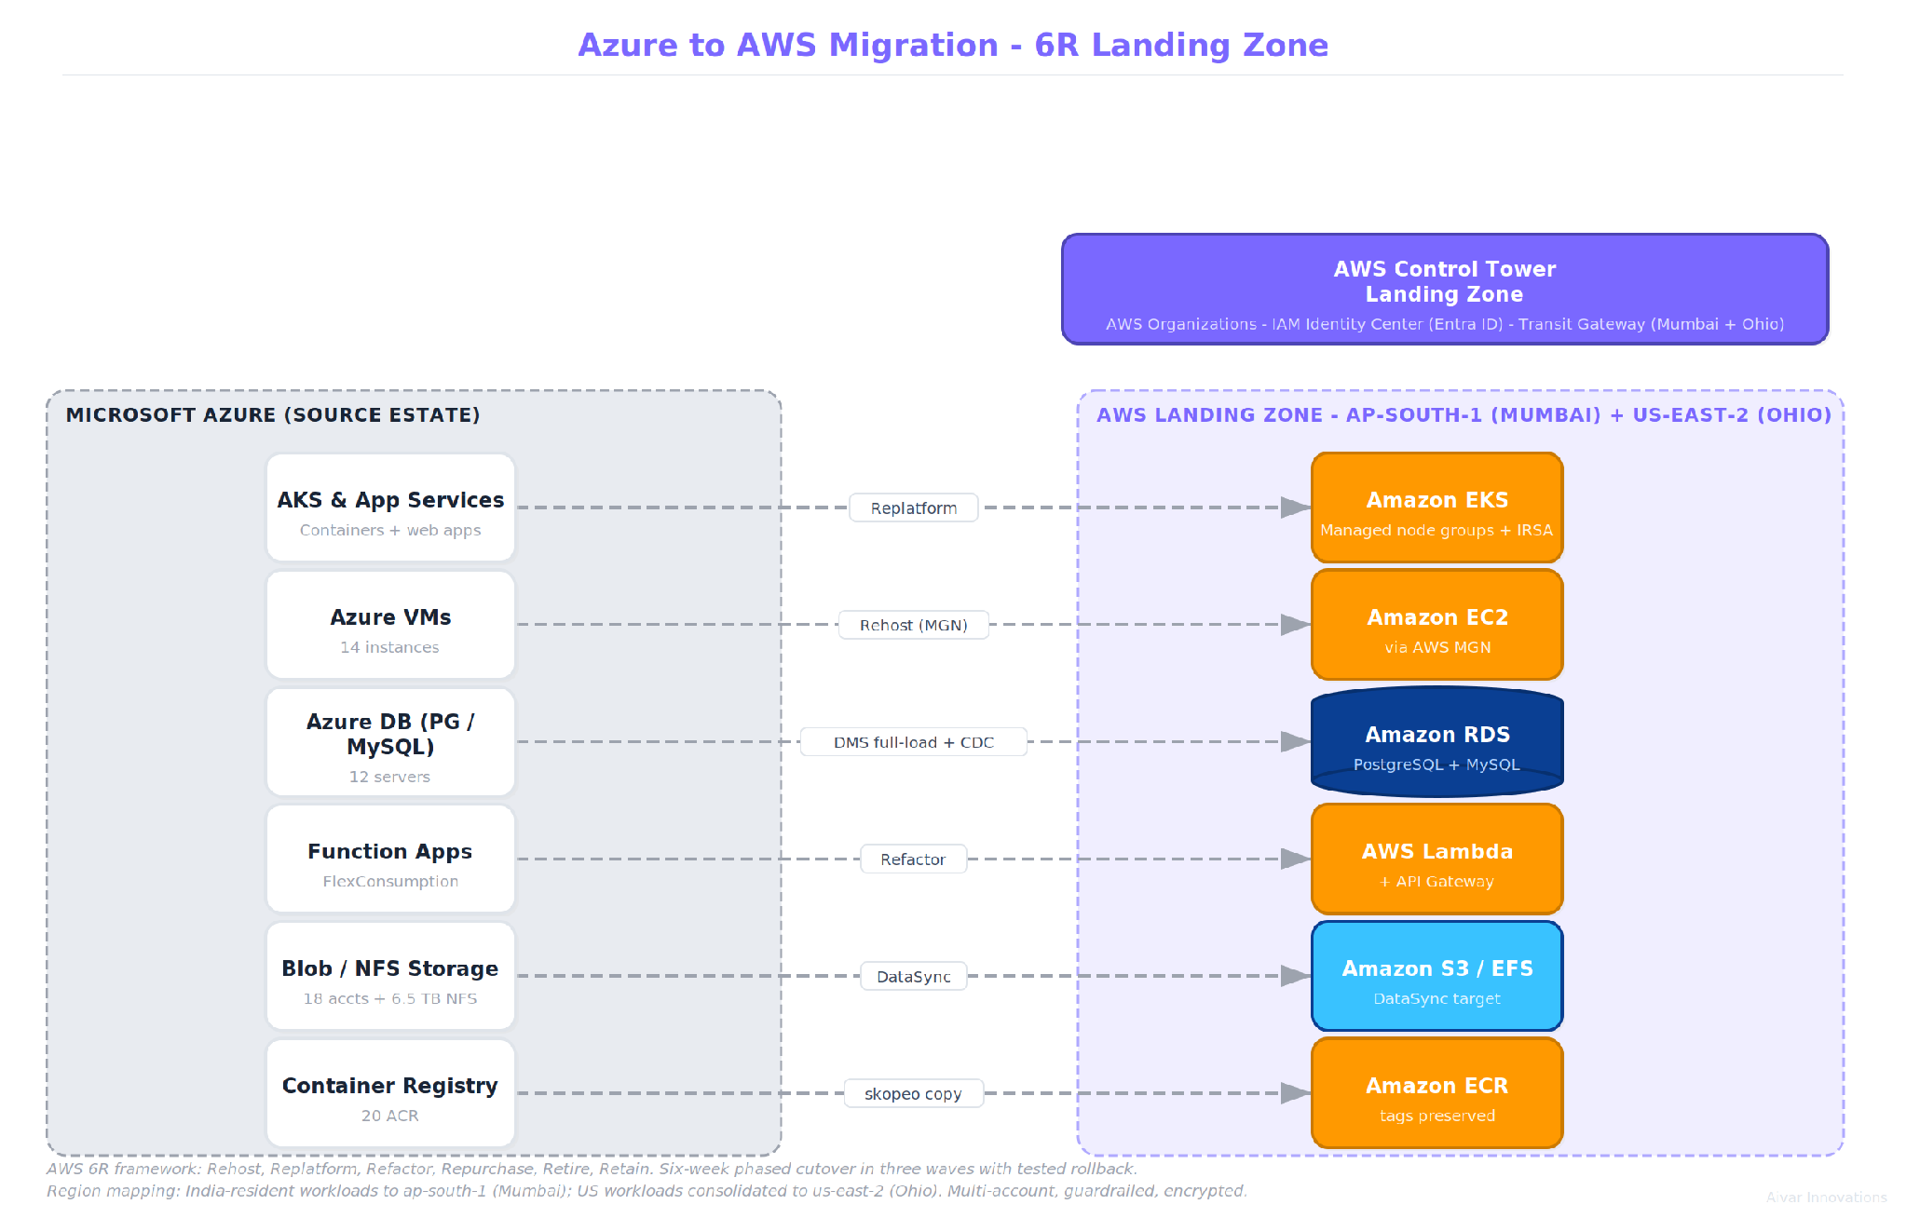This screenshot has height=1218, width=1906.
Task: Click the Amazon RDS database cylinder
Action: click(x=1437, y=742)
